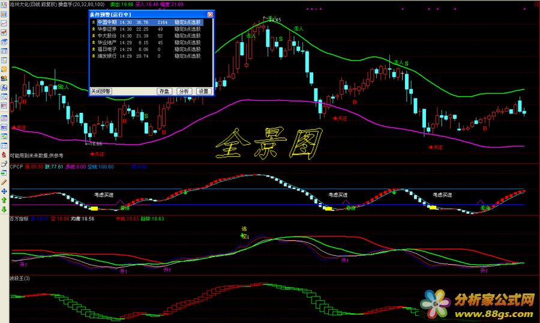540x323 pixels.
Task: Click the vertical bars column icon in left toolbar
Action: (x=4, y=14)
